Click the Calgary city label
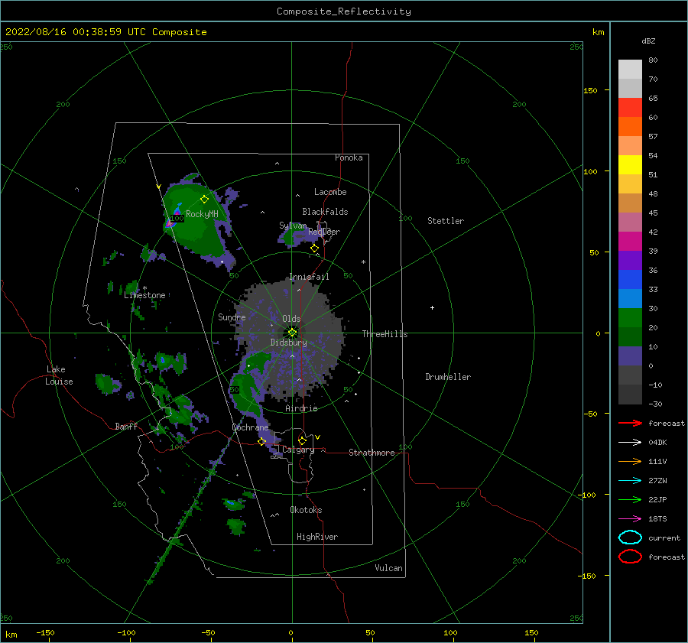688x643 pixels. click(x=298, y=450)
